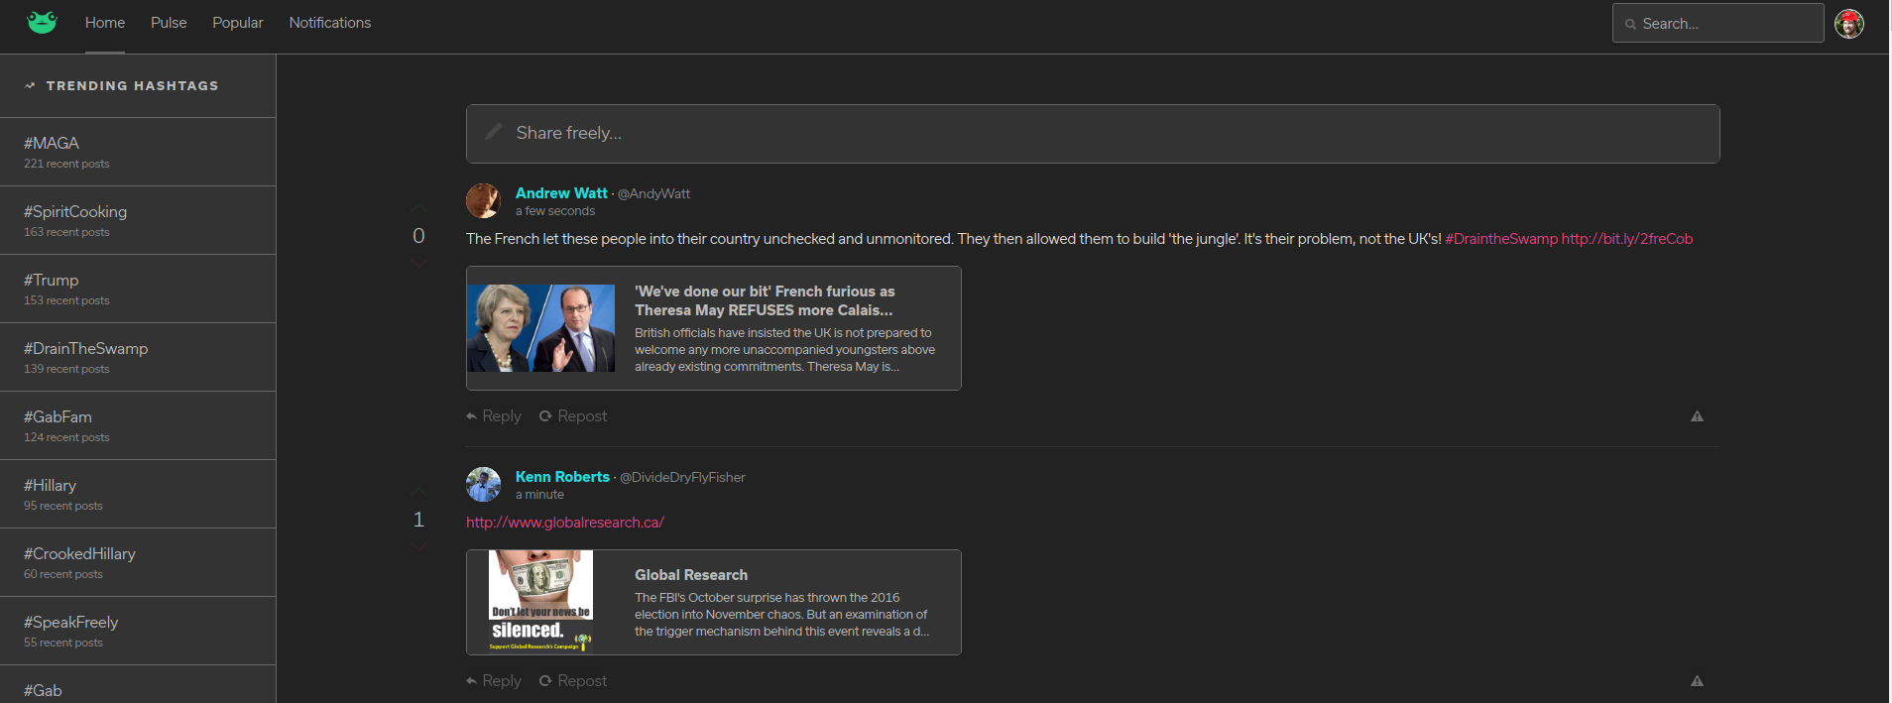Open Andrew Watt's avatar picture
1892x703 pixels.
[x=483, y=200]
